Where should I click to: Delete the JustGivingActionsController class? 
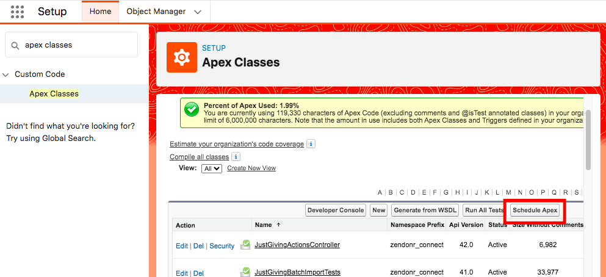(198, 246)
